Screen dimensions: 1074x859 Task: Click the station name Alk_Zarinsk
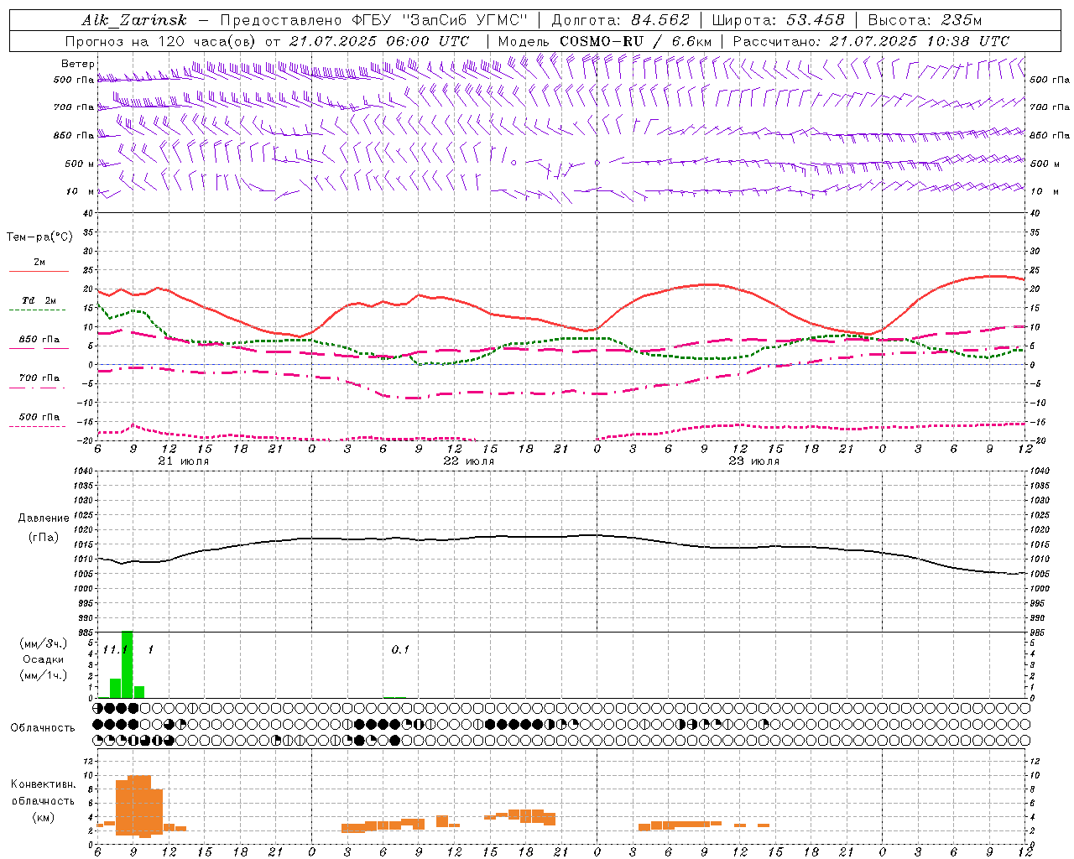(134, 20)
